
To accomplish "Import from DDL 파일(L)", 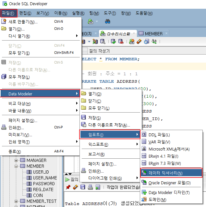I will click(171, 135).
